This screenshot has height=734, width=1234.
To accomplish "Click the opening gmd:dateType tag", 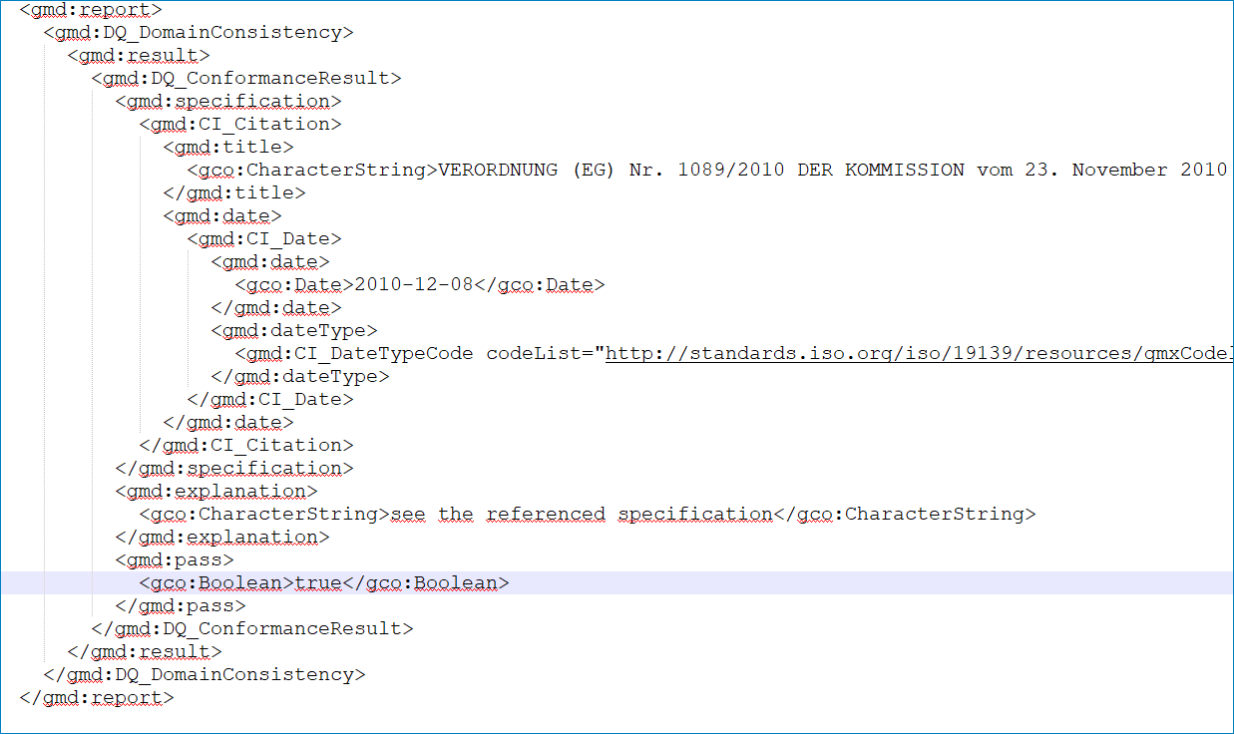I will [x=293, y=330].
